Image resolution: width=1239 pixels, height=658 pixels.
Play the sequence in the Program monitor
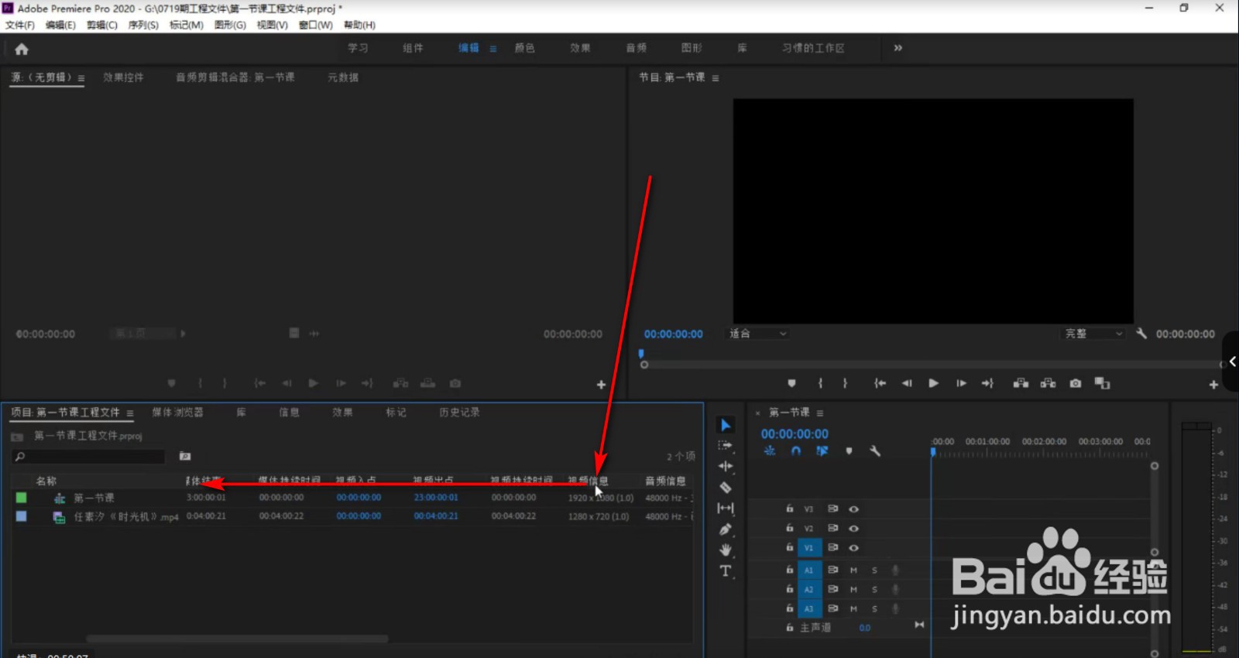pyautogui.click(x=934, y=383)
